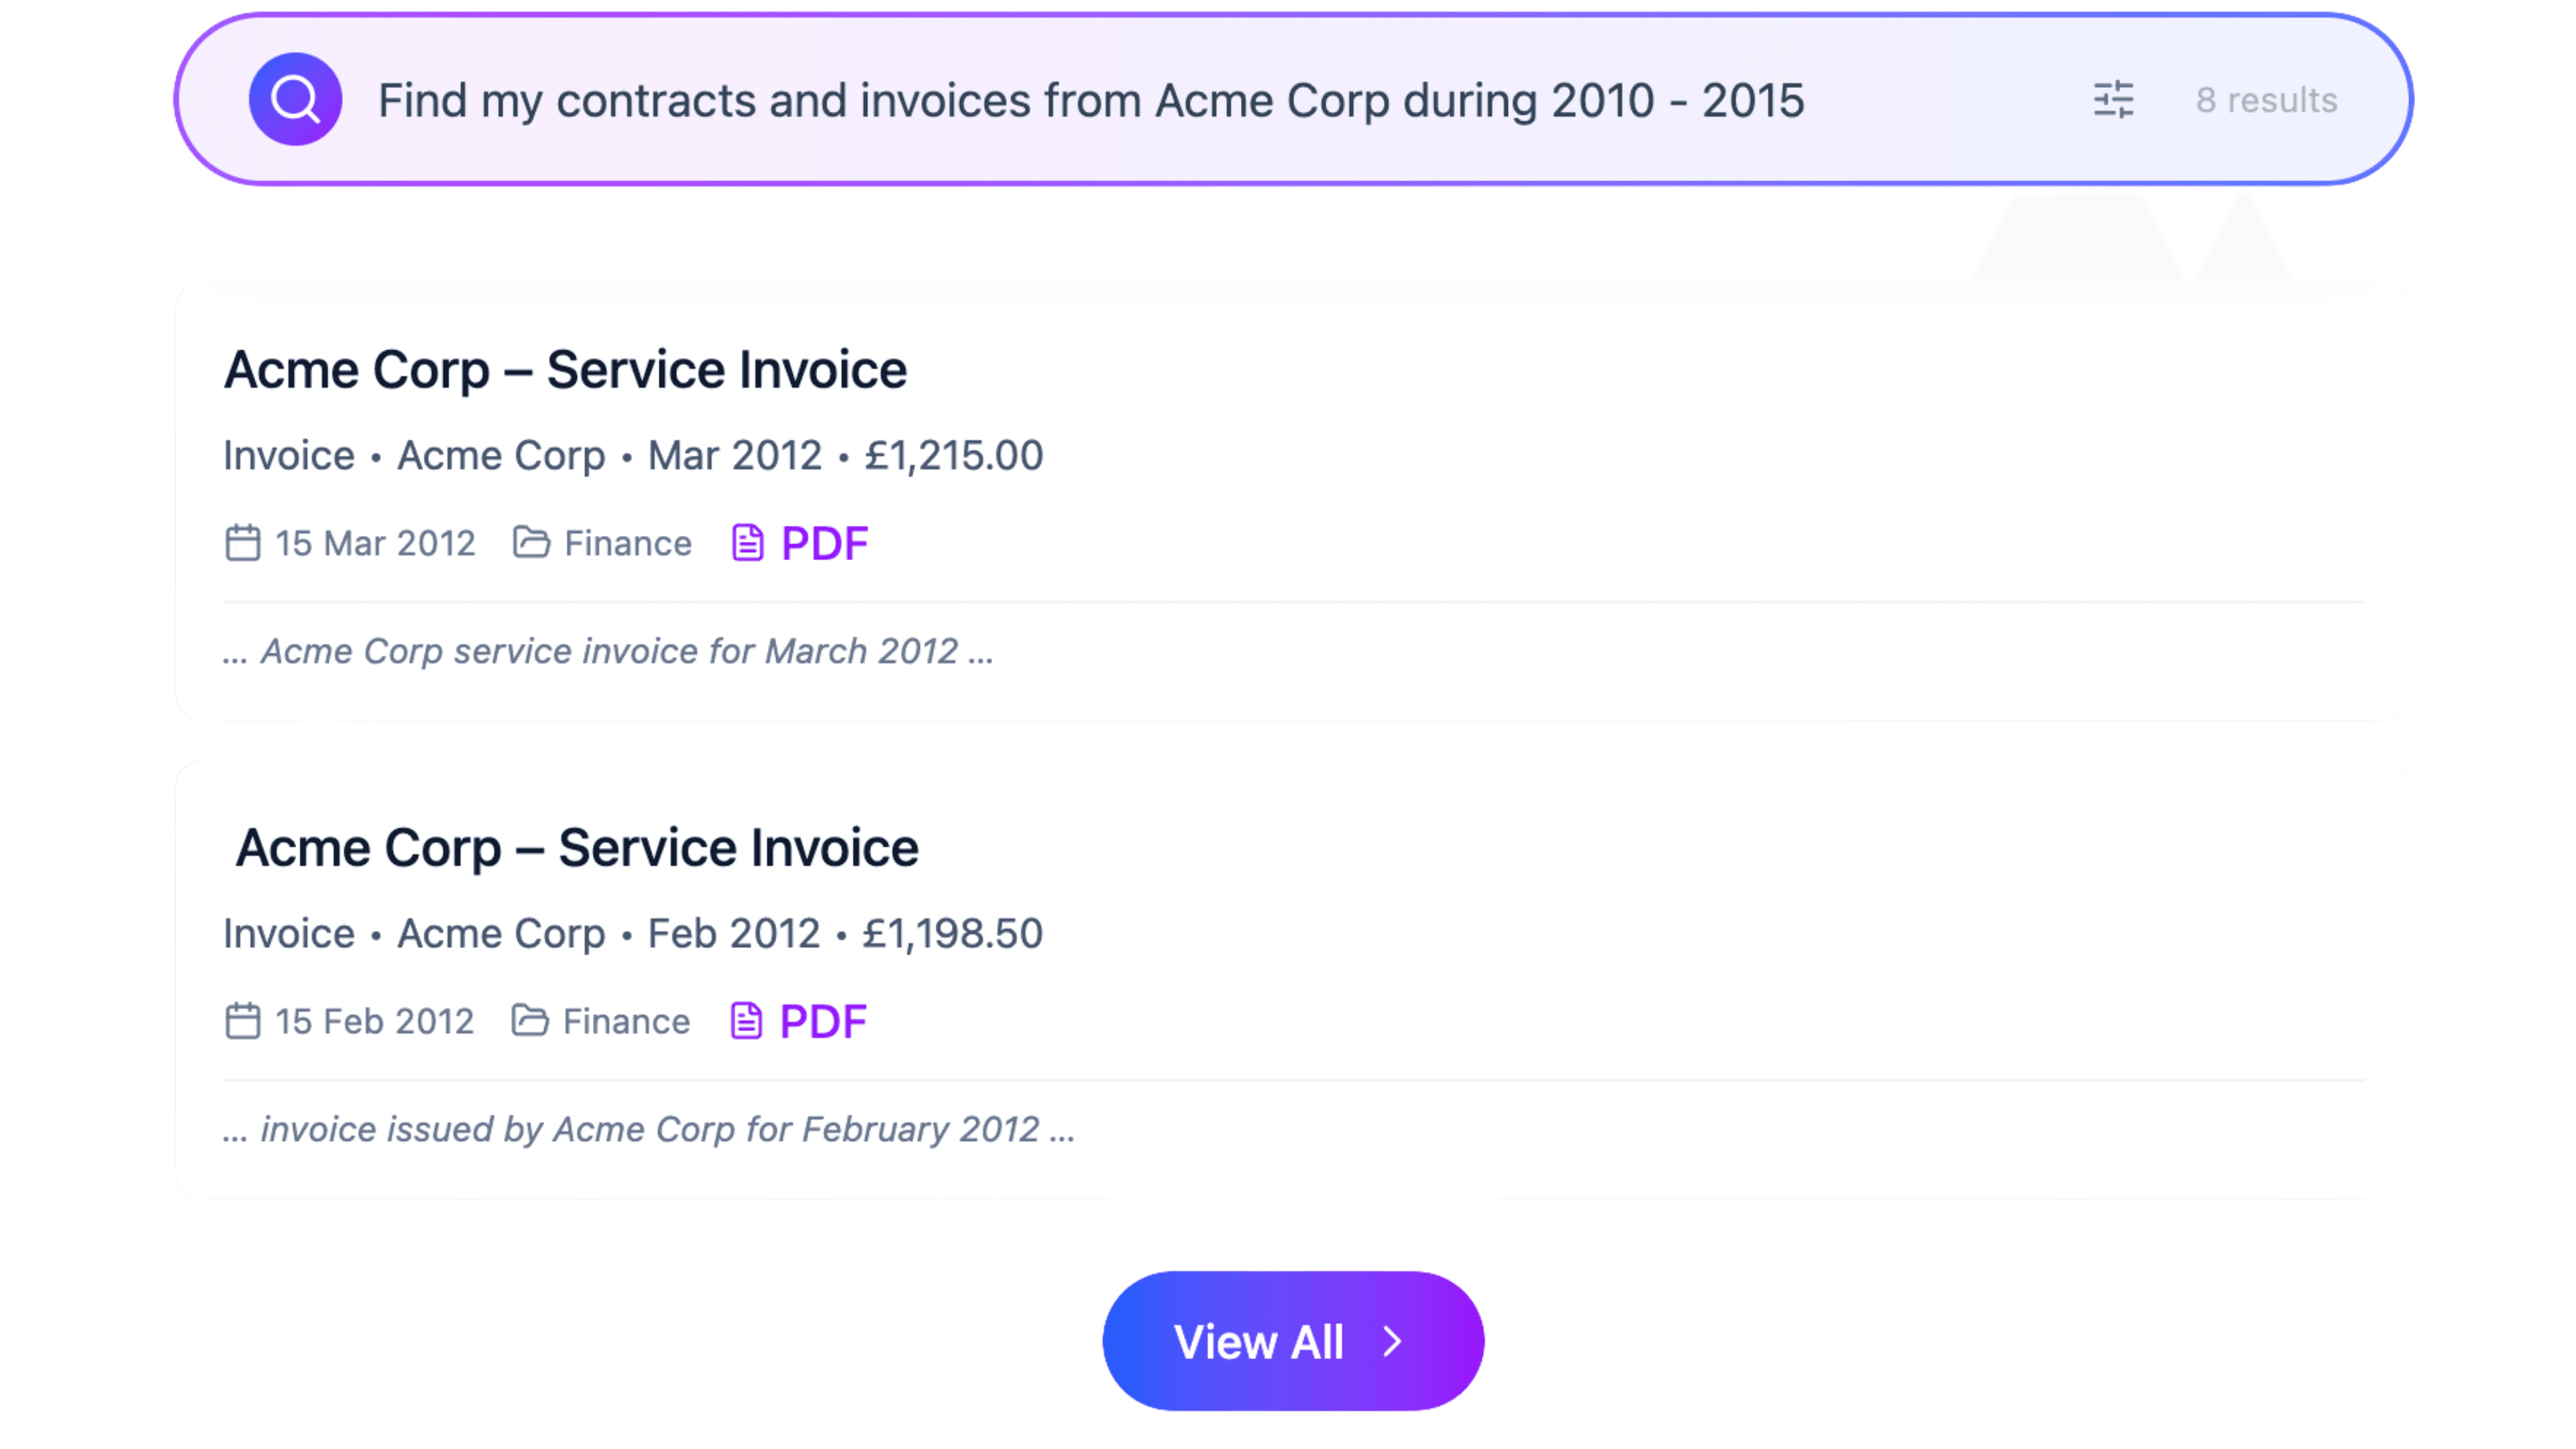2576x1449 pixels.
Task: Open the March 2012 Service Invoice title
Action: coord(565,370)
